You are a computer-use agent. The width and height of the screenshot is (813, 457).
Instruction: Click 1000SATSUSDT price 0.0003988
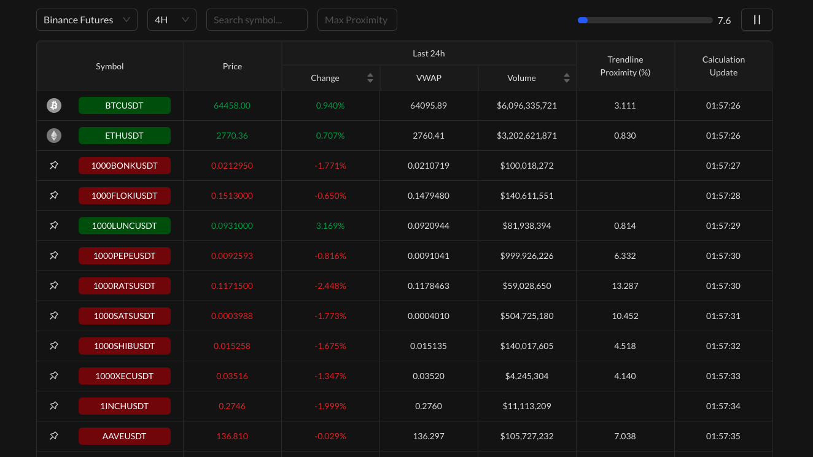232,316
